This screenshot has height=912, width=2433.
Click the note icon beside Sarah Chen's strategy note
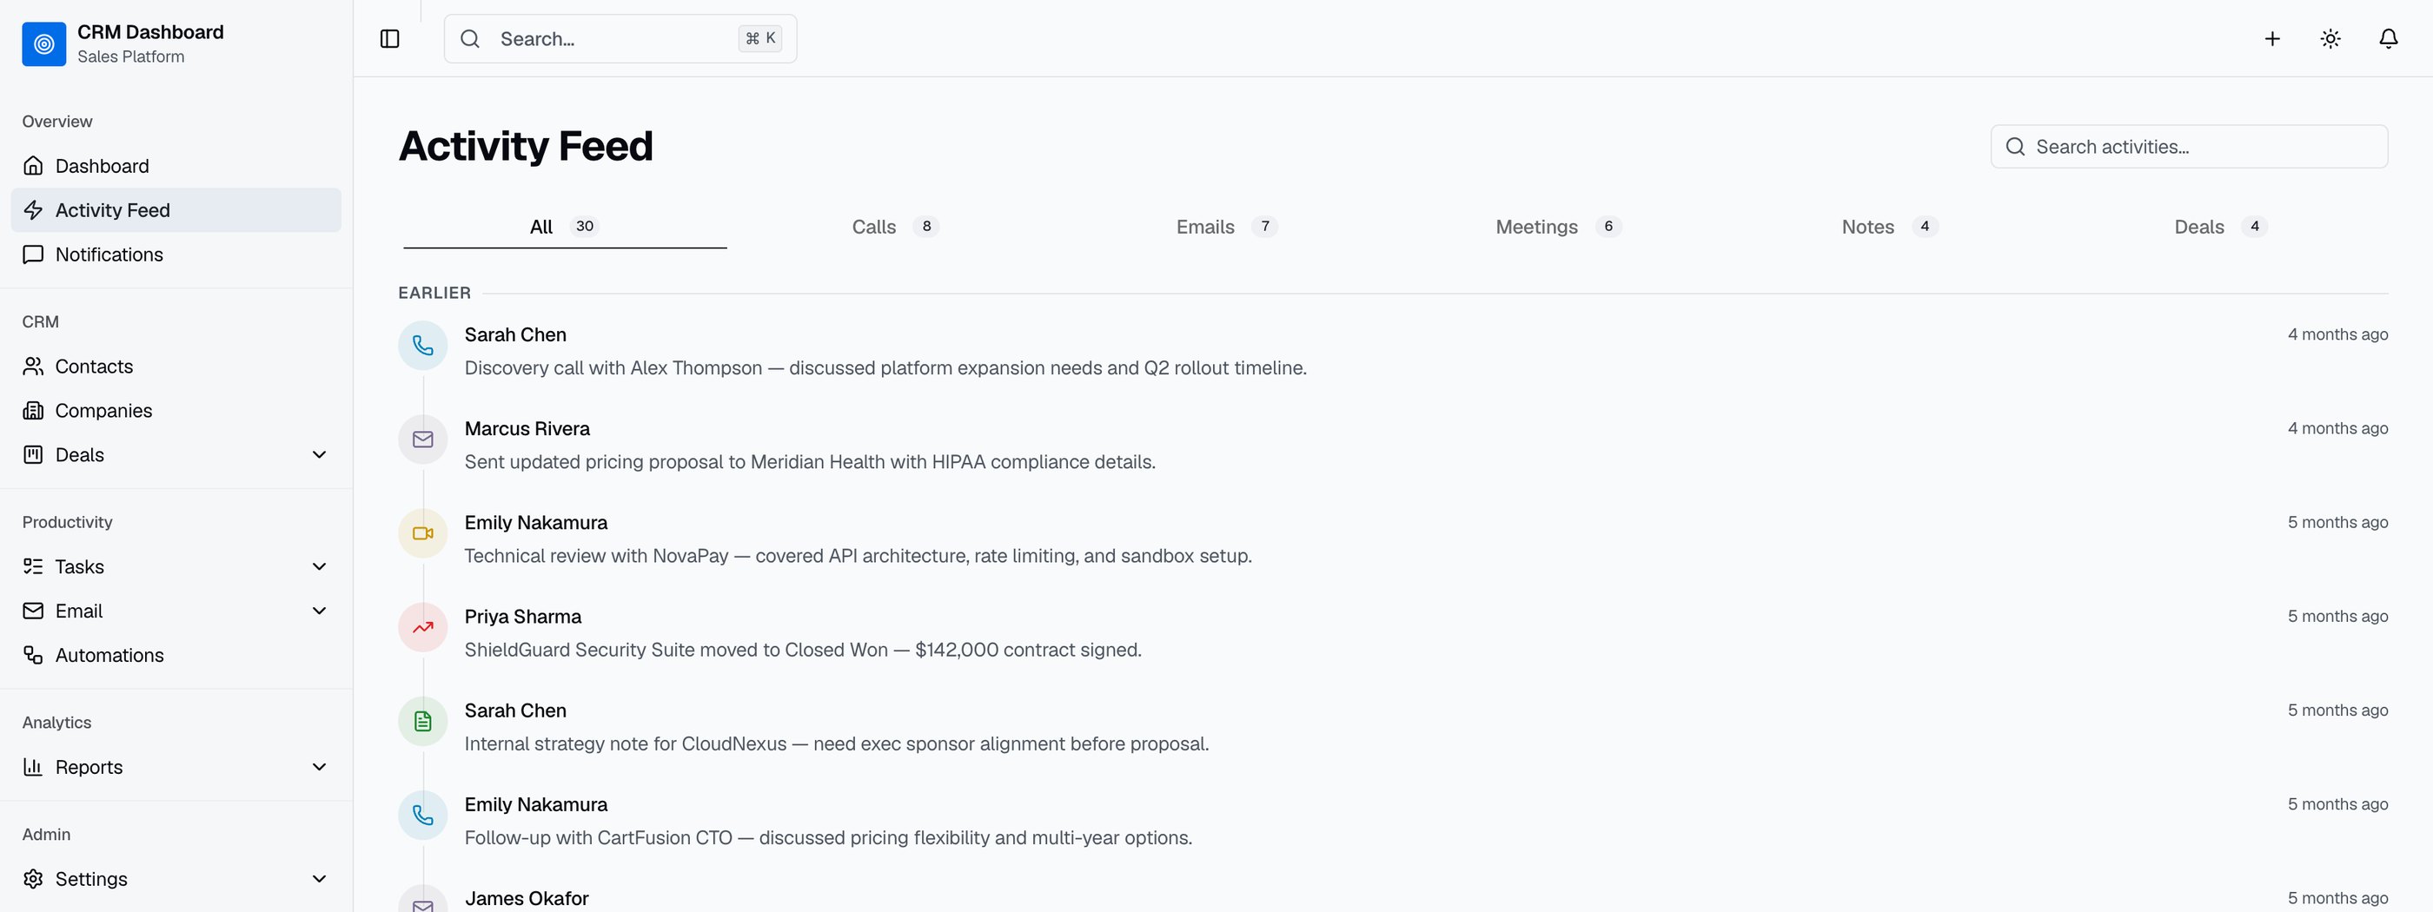click(423, 721)
